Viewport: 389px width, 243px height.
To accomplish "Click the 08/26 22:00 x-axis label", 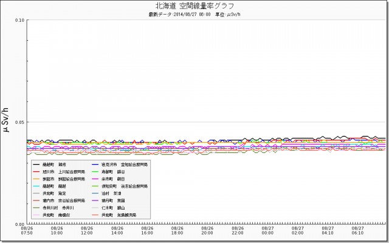I will (238, 231).
